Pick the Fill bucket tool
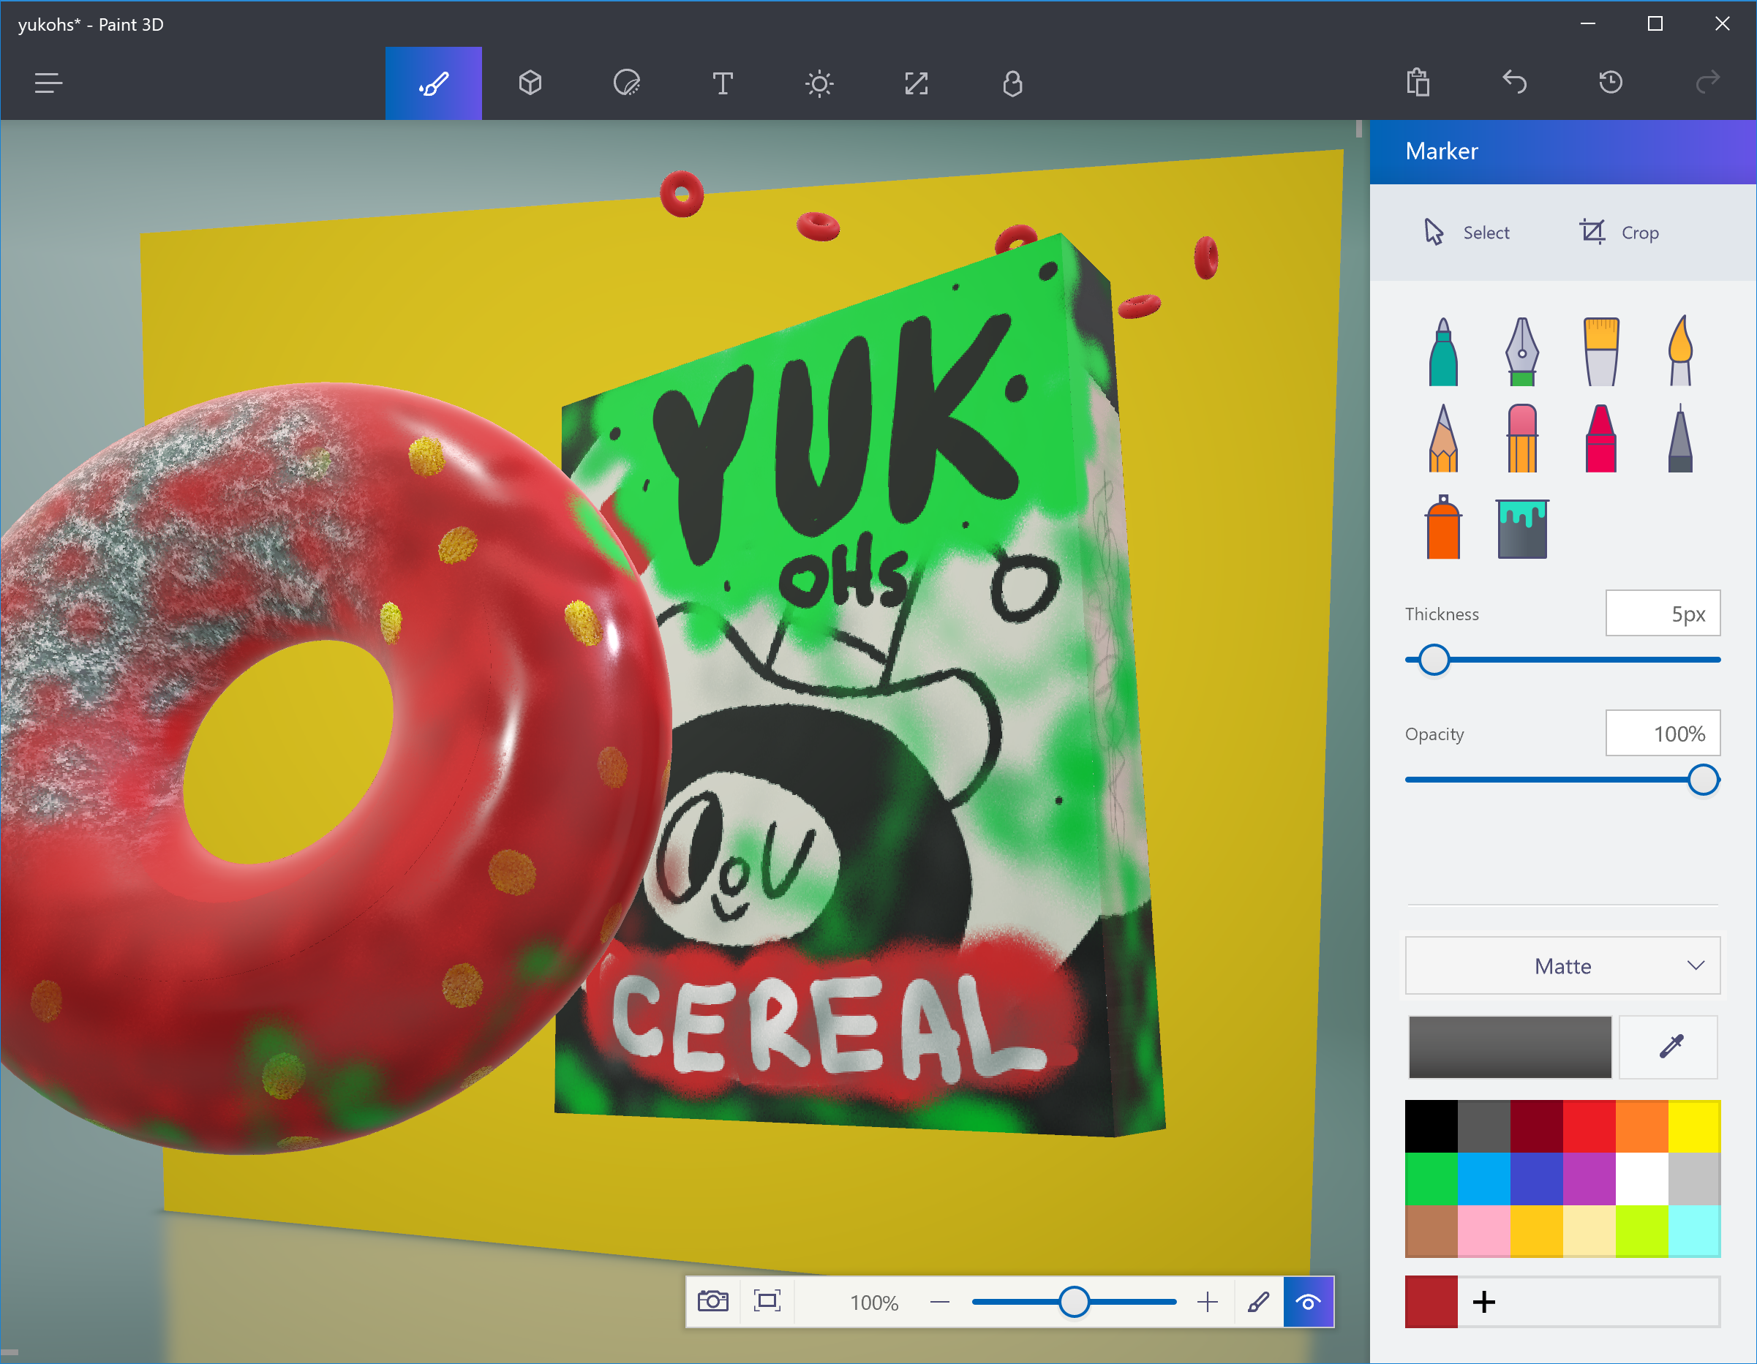Screen dimensions: 1757x1364 pyautogui.click(x=1521, y=527)
